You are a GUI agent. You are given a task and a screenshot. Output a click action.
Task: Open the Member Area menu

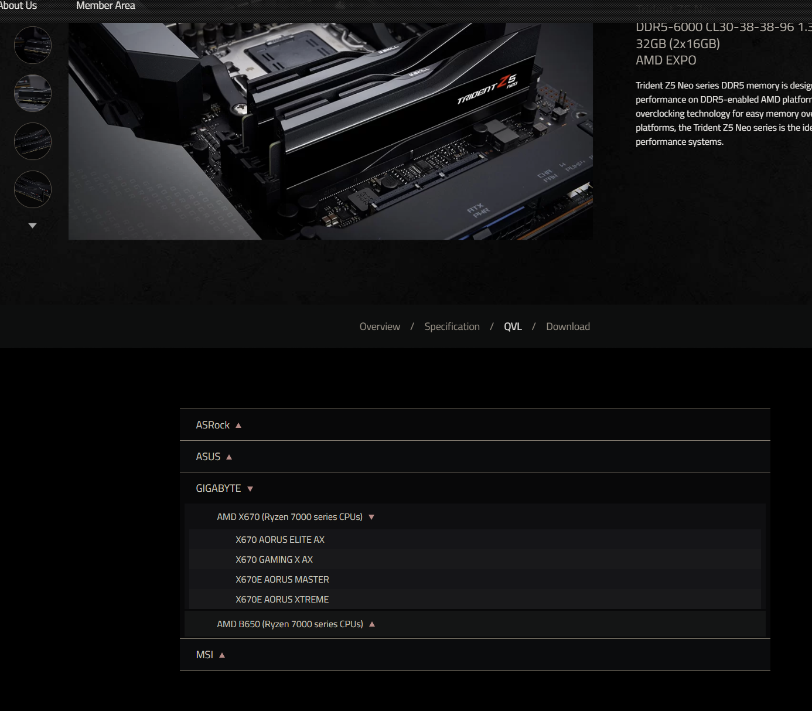(x=105, y=6)
